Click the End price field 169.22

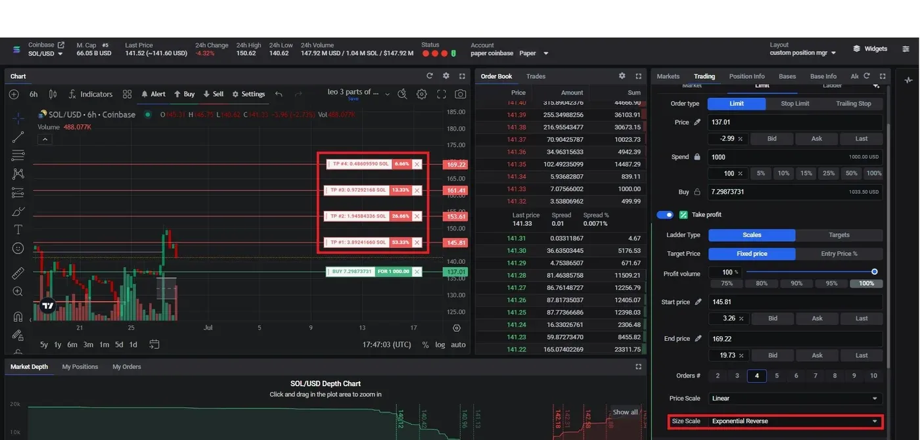click(x=795, y=339)
